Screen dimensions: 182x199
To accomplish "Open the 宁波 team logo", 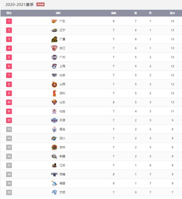I will [54, 192].
